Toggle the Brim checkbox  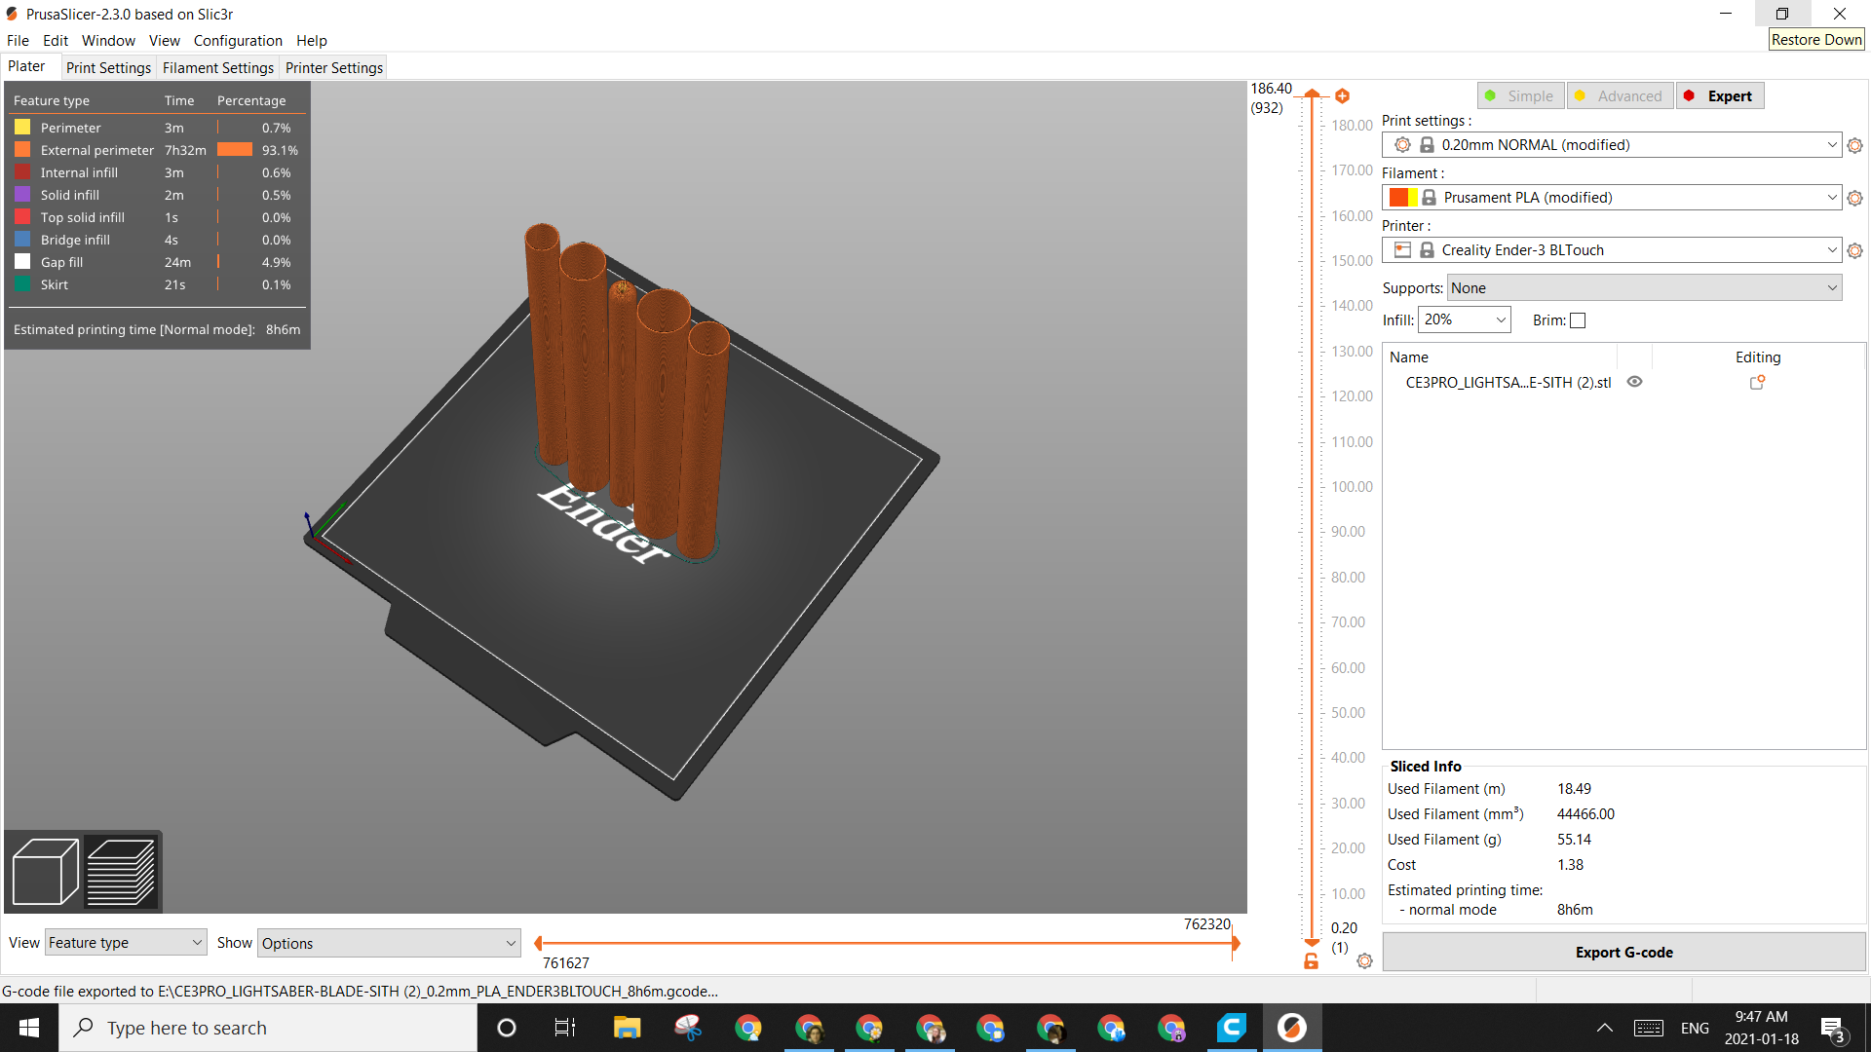1578,320
